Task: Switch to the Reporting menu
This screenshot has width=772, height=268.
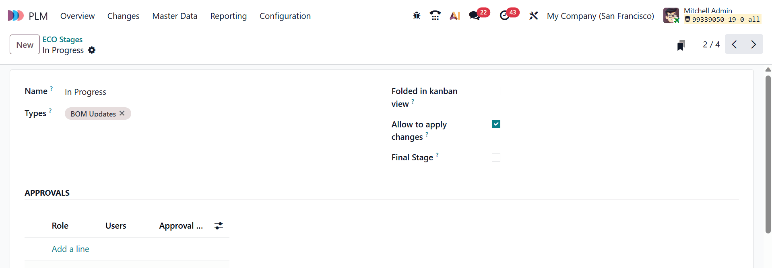Action: 228,16
